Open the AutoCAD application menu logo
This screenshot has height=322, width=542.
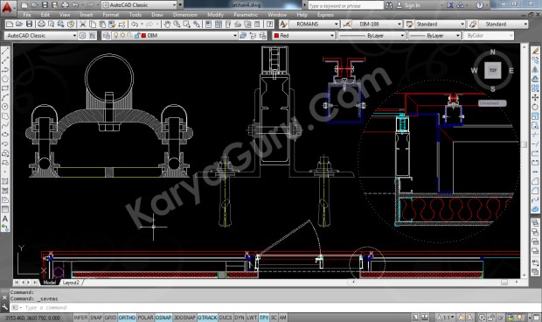pyautogui.click(x=7, y=7)
